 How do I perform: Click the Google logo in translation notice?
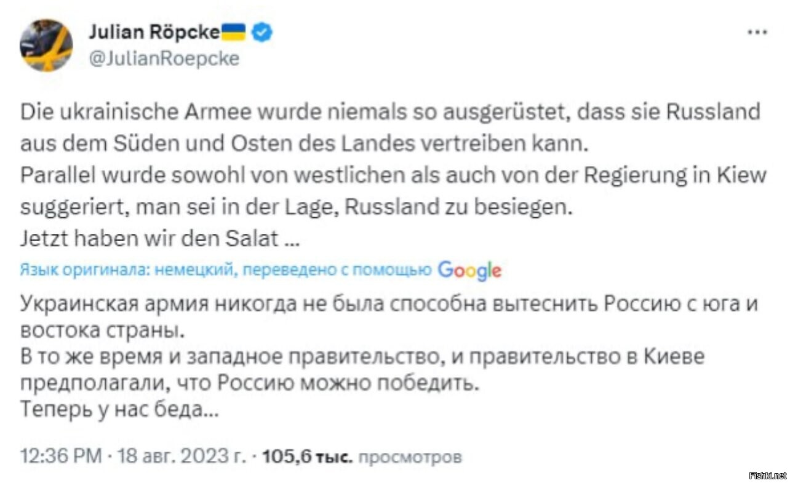click(469, 270)
